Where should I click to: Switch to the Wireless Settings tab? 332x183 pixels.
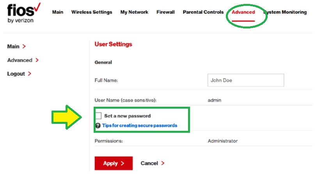[92, 12]
